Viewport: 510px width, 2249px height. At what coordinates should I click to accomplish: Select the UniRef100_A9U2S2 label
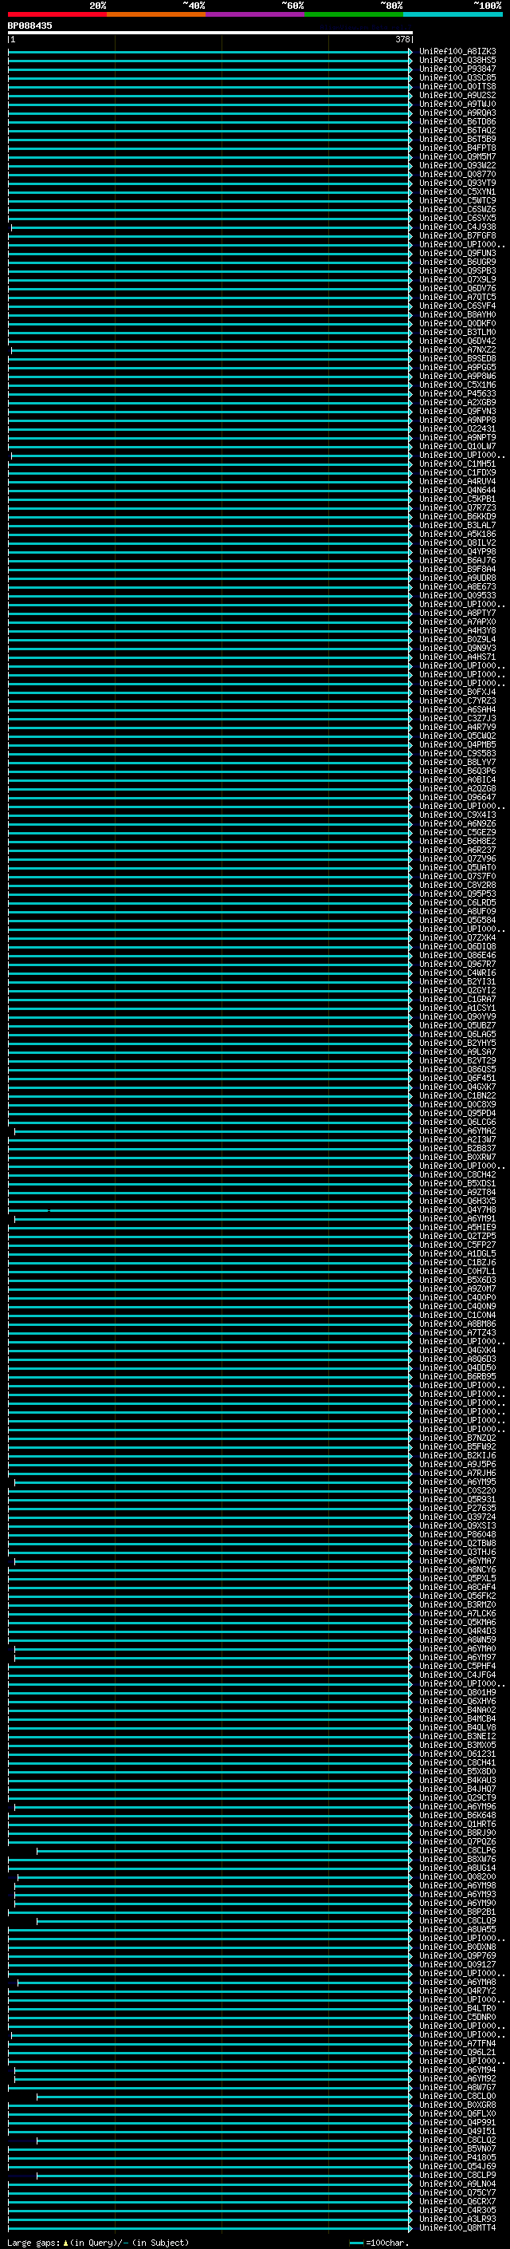click(457, 95)
